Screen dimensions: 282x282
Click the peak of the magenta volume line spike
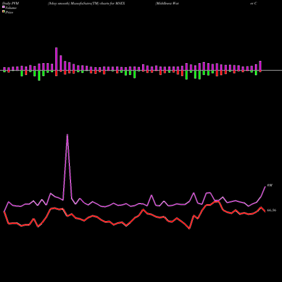click(x=67, y=134)
